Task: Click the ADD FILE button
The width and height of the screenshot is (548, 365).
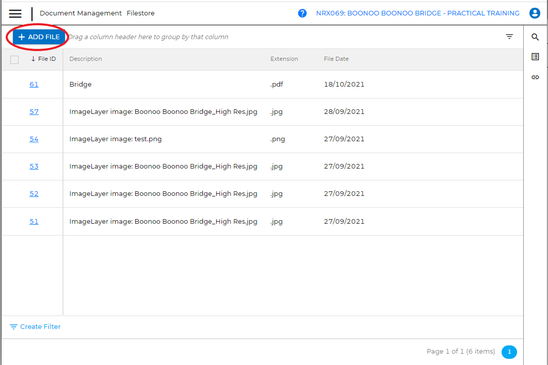Action: pyautogui.click(x=36, y=37)
